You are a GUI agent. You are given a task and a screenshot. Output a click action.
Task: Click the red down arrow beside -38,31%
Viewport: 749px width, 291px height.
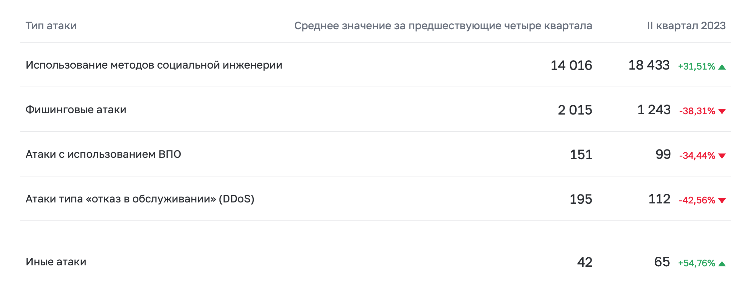pos(722,112)
